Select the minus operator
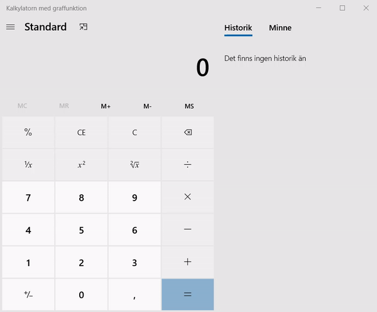377x312 pixels. pyautogui.click(x=187, y=230)
